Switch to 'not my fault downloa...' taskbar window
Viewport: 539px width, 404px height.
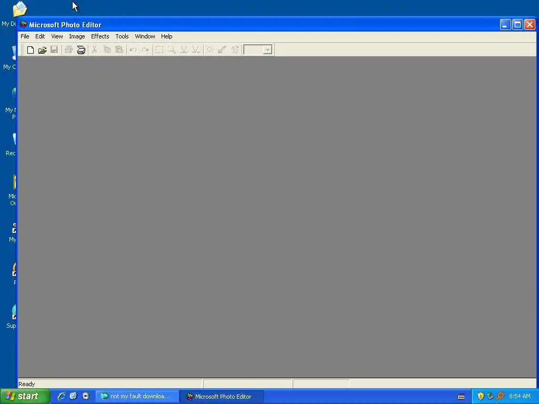tap(137, 397)
